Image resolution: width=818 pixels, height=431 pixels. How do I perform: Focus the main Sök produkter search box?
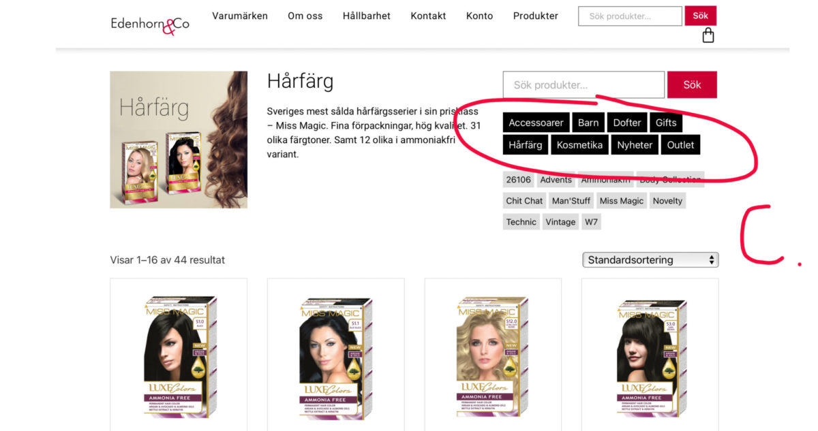click(584, 84)
